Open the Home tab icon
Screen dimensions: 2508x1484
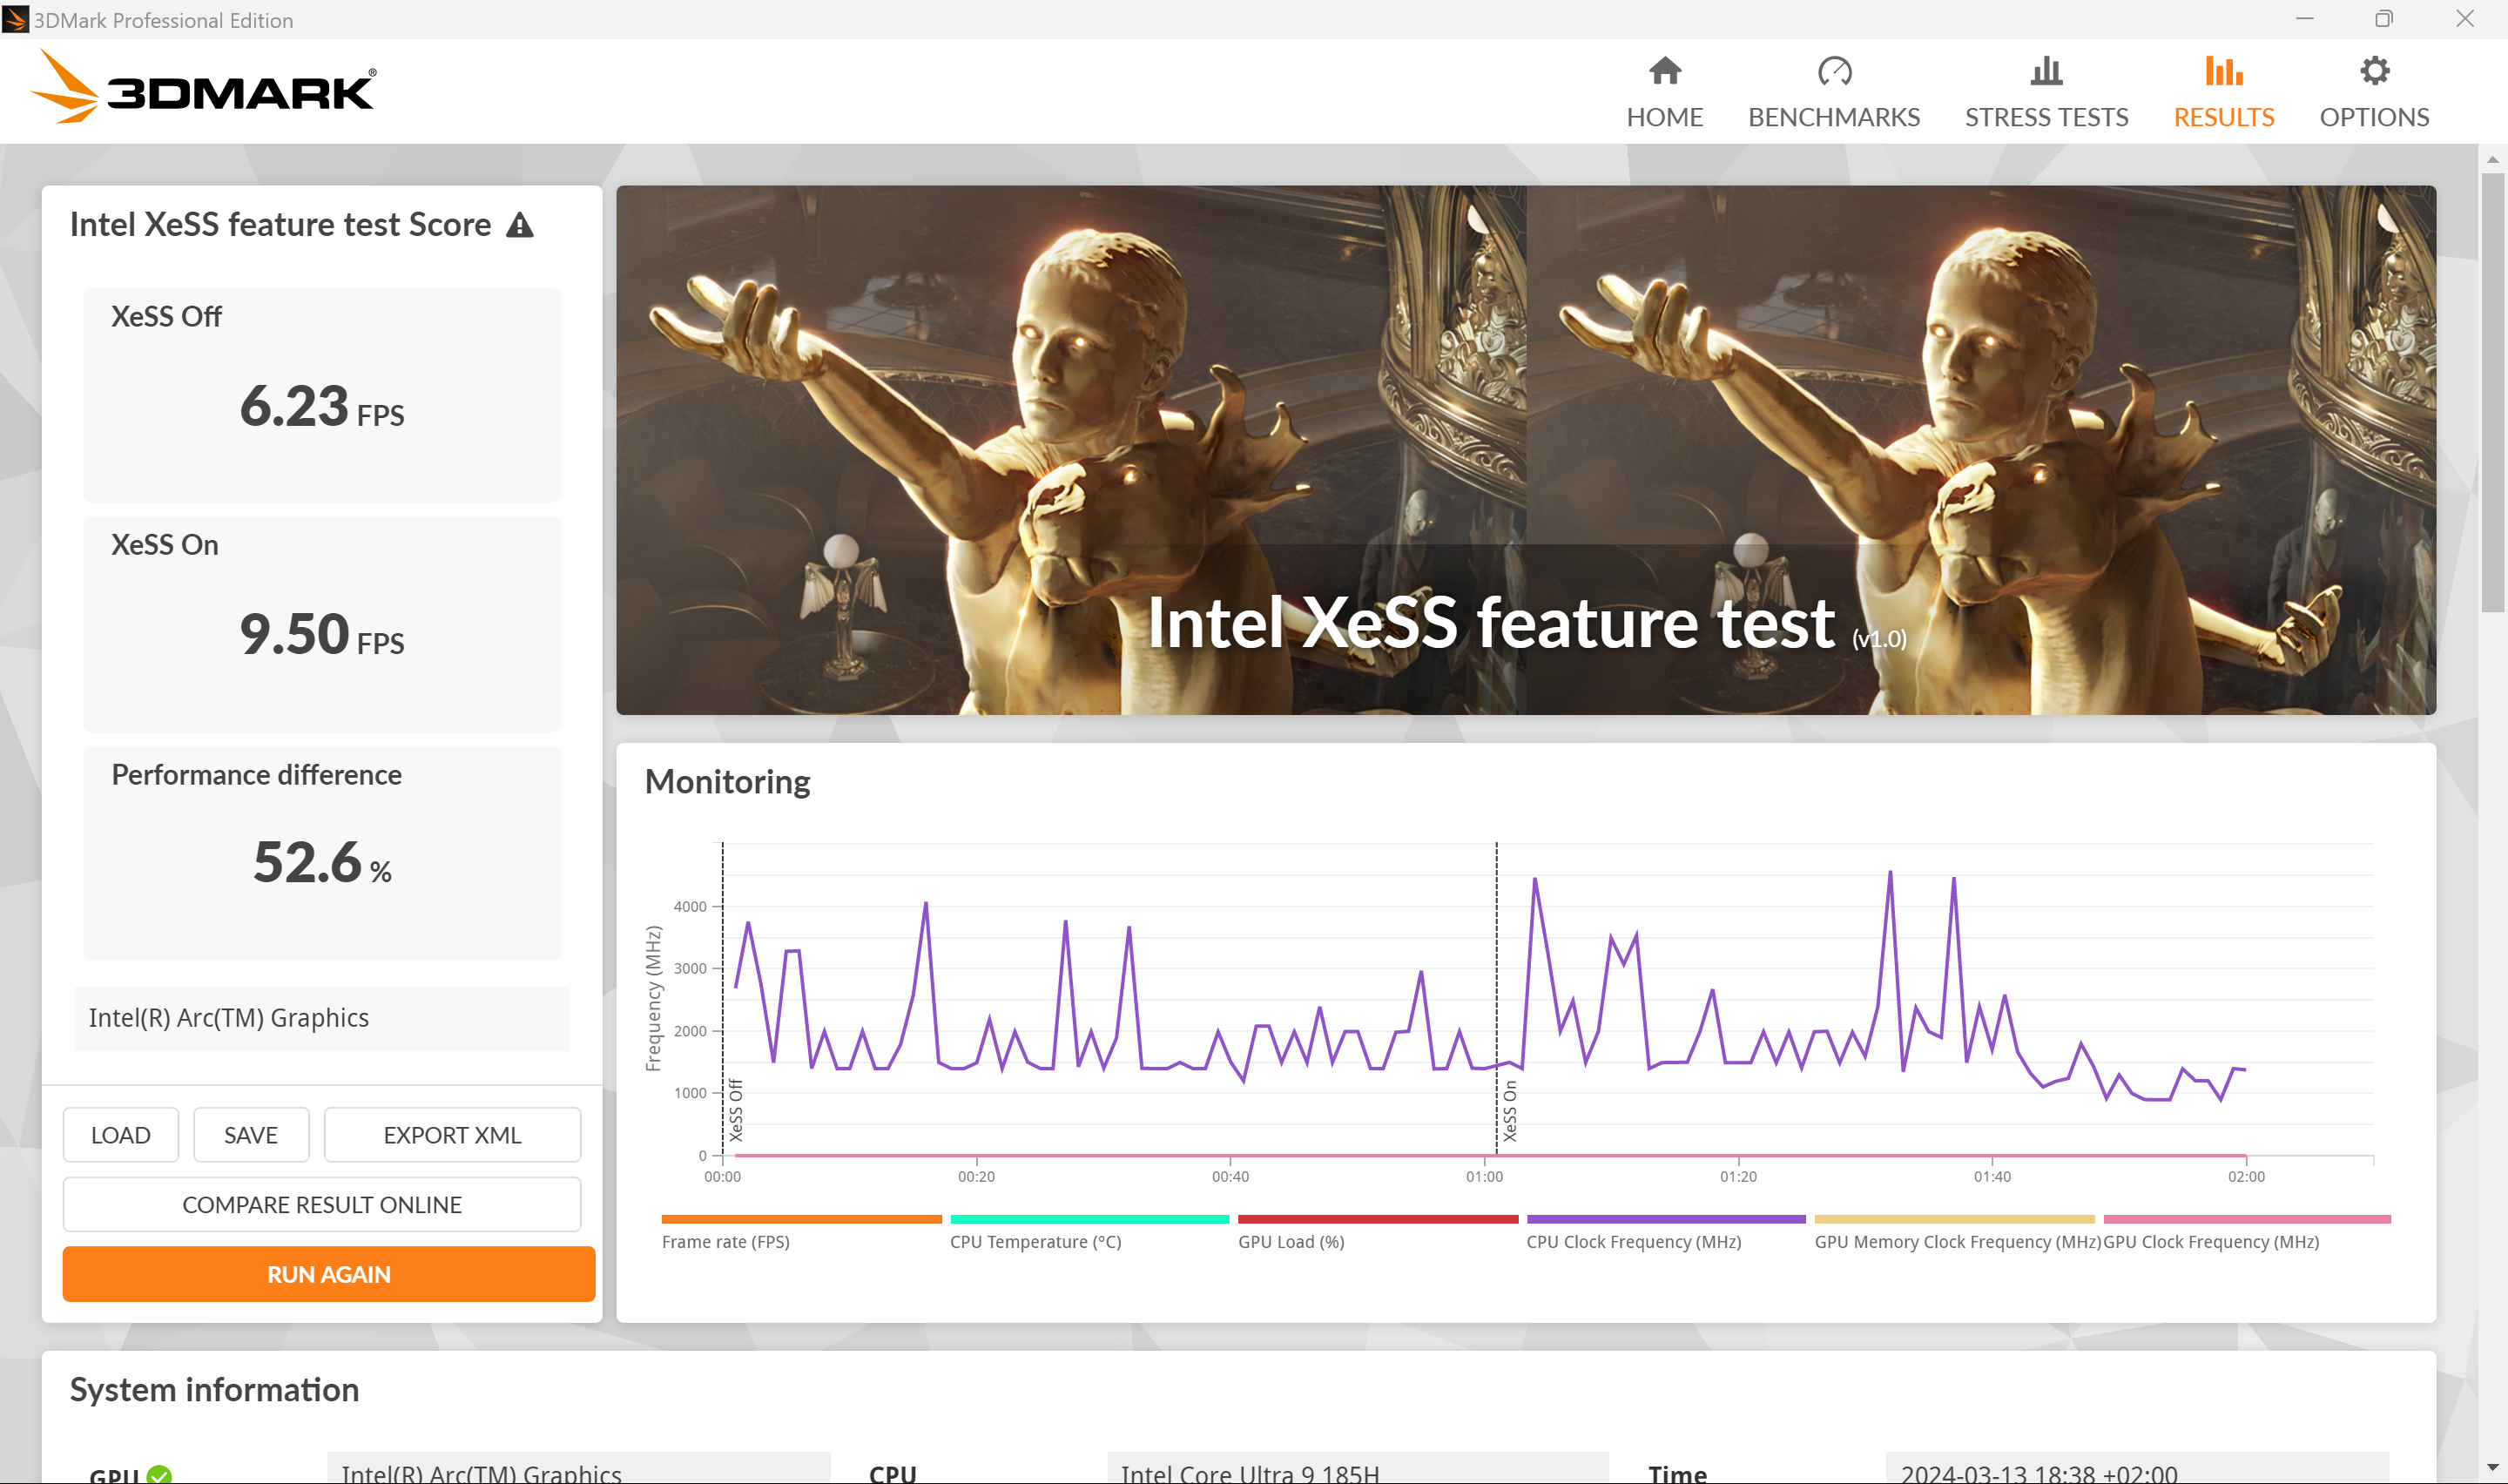1664,71
